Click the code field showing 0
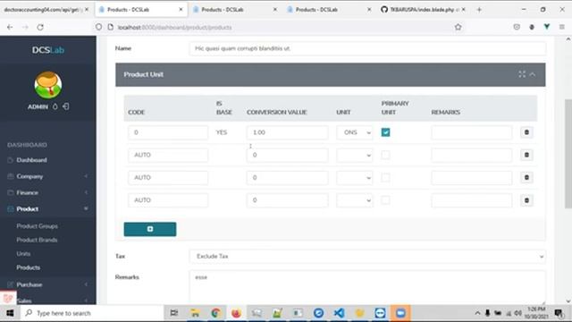The image size is (572, 322). pyautogui.click(x=168, y=132)
